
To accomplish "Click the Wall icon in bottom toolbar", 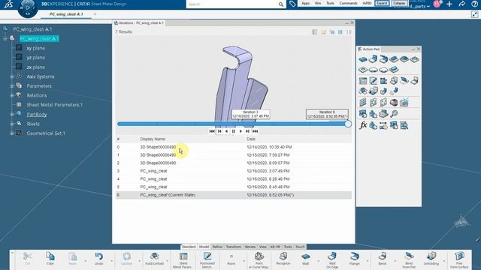I will click(306, 258).
